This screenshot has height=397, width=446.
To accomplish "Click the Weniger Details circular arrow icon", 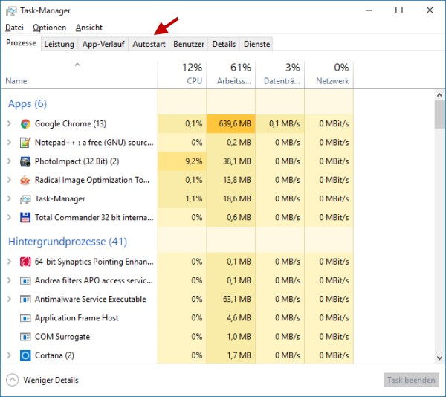I will coord(12,380).
